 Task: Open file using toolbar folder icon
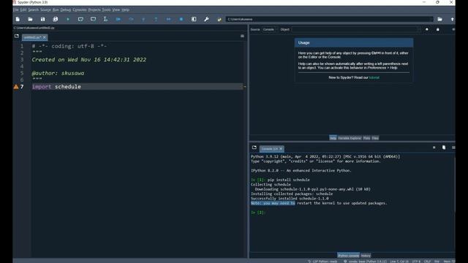[30, 19]
